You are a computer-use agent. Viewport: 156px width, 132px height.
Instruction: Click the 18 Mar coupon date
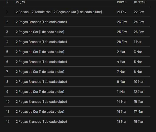click(x=122, y=122)
